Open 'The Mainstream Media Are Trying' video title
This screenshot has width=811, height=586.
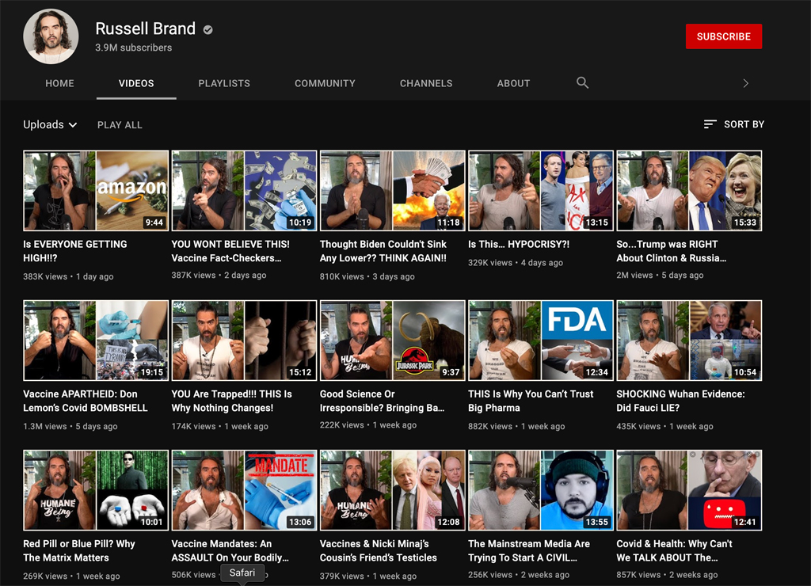tap(528, 551)
